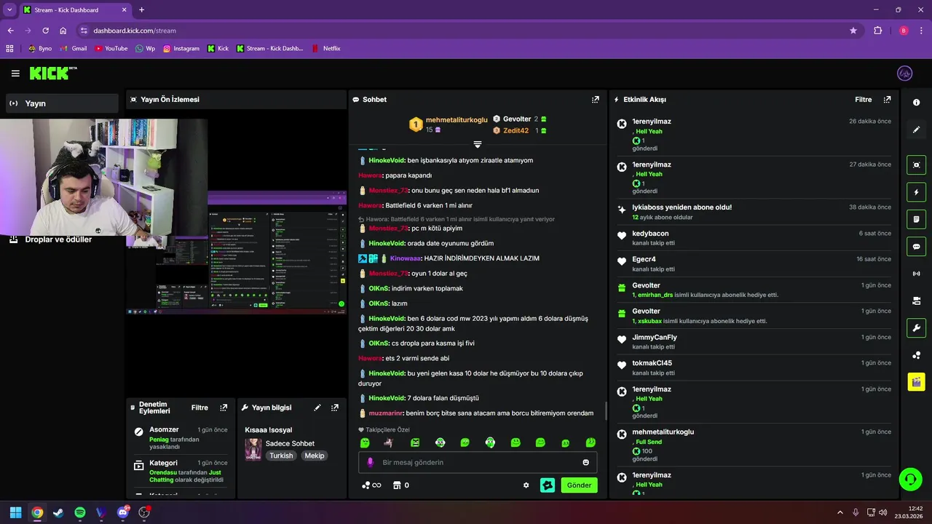Insert the first green emote under Takipçilere Özel
This screenshot has width=932, height=524.
click(x=365, y=442)
